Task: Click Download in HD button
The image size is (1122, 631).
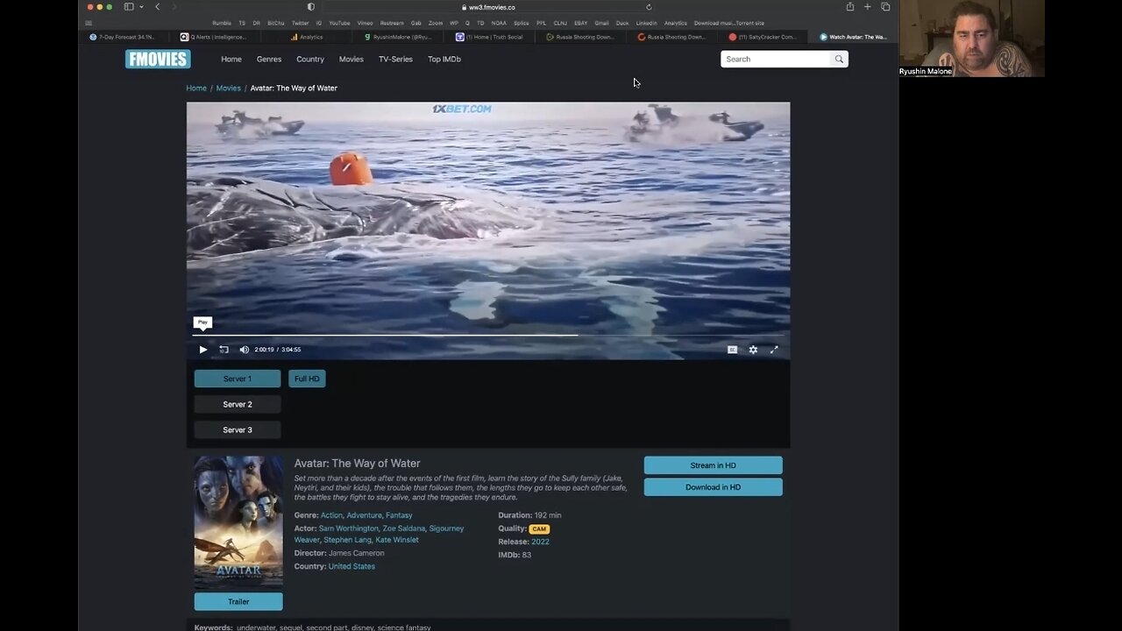Action: (x=714, y=487)
